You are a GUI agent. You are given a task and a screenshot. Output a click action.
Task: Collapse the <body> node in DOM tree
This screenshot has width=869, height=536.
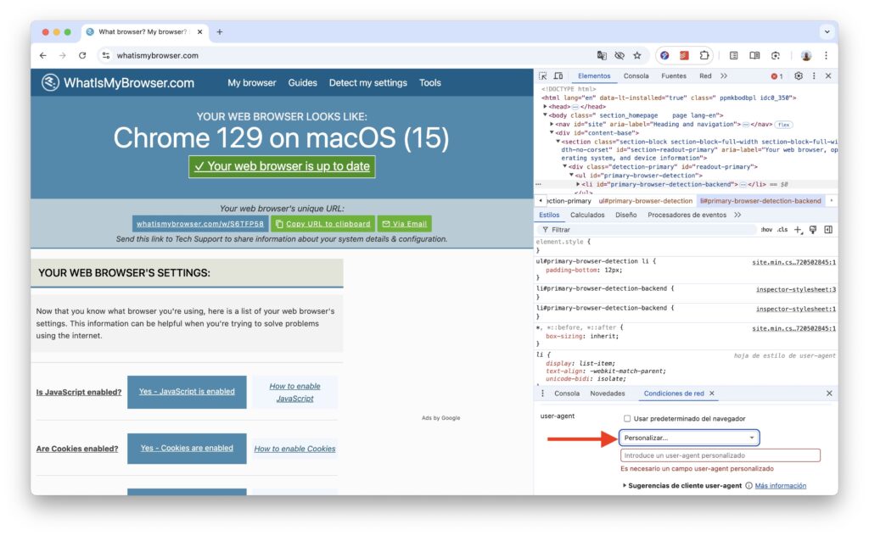pyautogui.click(x=546, y=115)
